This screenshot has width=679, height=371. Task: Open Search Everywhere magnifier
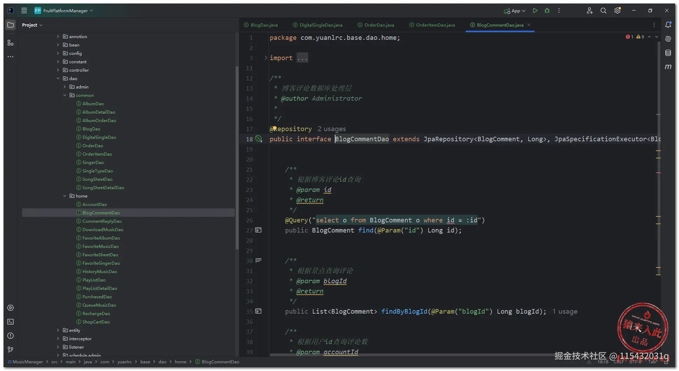tap(603, 10)
